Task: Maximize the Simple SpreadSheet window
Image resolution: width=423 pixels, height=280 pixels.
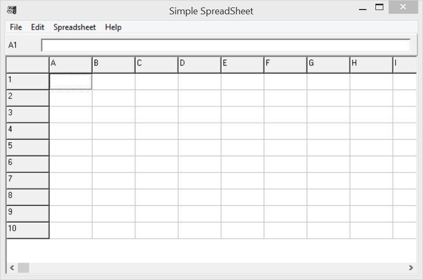Action: (x=379, y=7)
